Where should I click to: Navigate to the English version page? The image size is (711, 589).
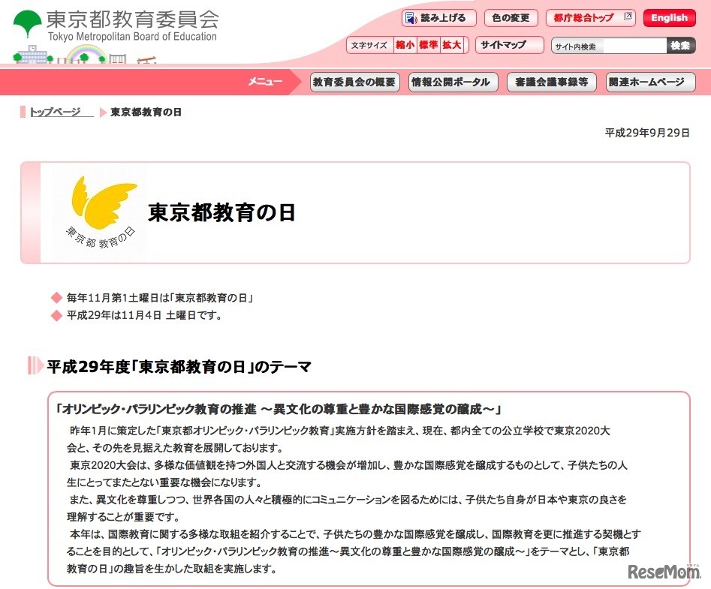[x=669, y=17]
